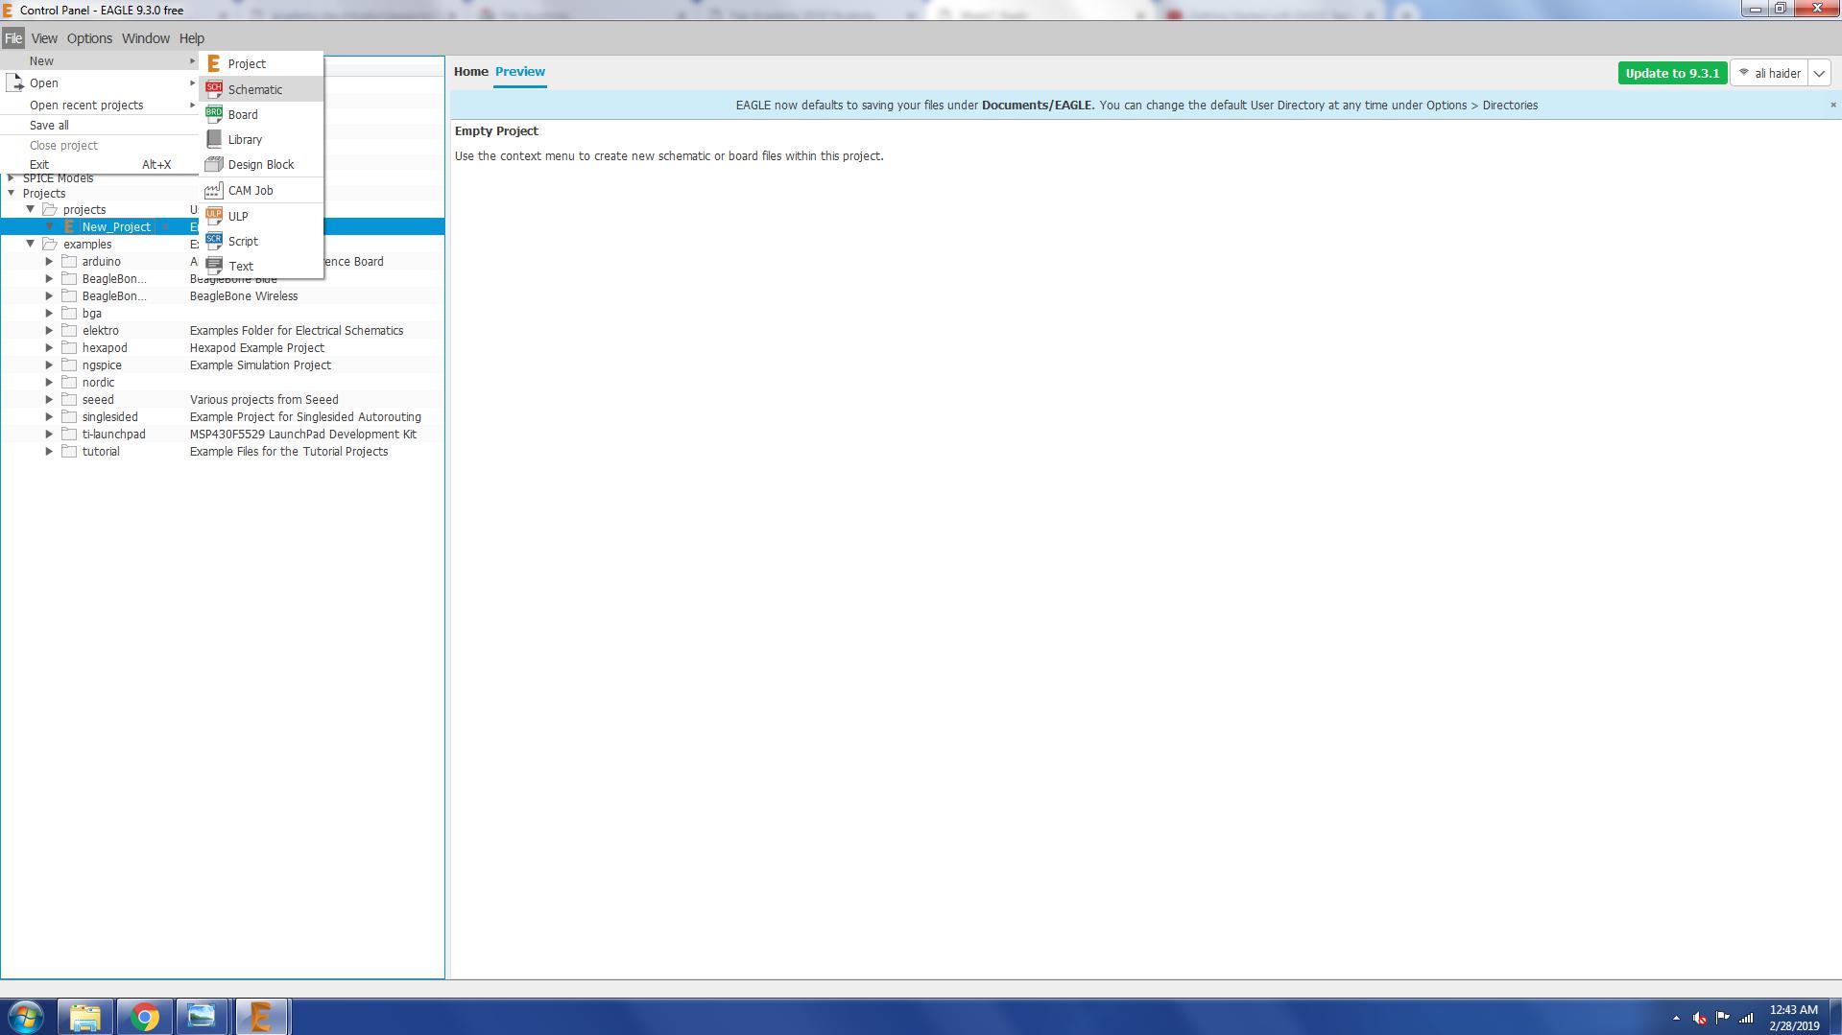1842x1035 pixels.
Task: Expand the BeagleBone Wireless folder arrow
Action: [x=50, y=295]
